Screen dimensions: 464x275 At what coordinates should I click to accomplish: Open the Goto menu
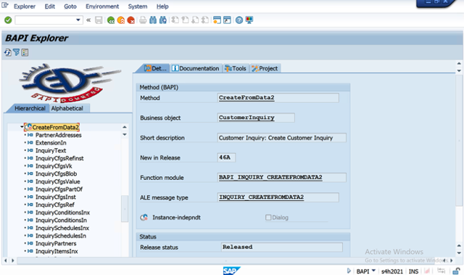pos(70,7)
